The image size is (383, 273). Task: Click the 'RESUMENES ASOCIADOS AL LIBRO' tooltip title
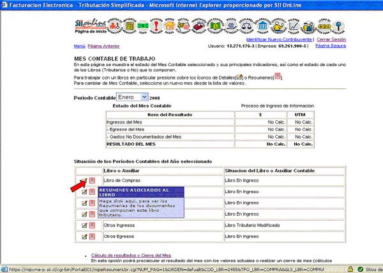[140, 192]
